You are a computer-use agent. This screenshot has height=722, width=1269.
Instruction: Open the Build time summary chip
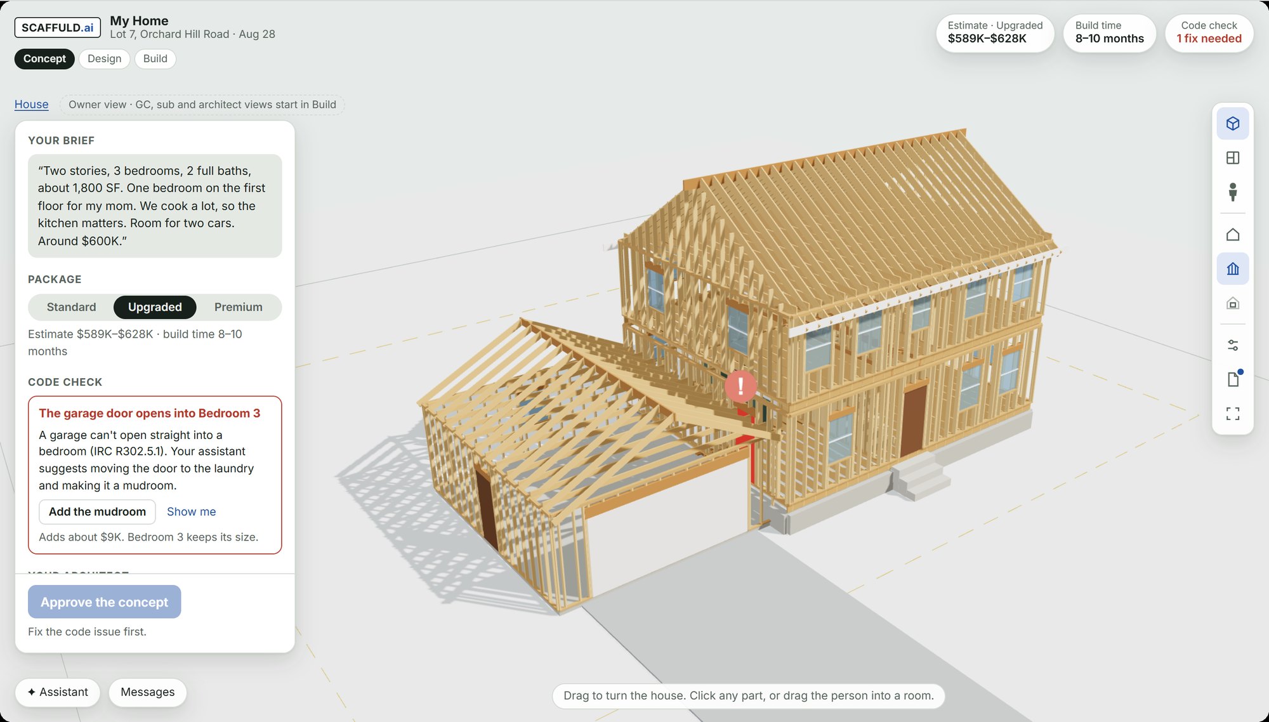pyautogui.click(x=1109, y=33)
